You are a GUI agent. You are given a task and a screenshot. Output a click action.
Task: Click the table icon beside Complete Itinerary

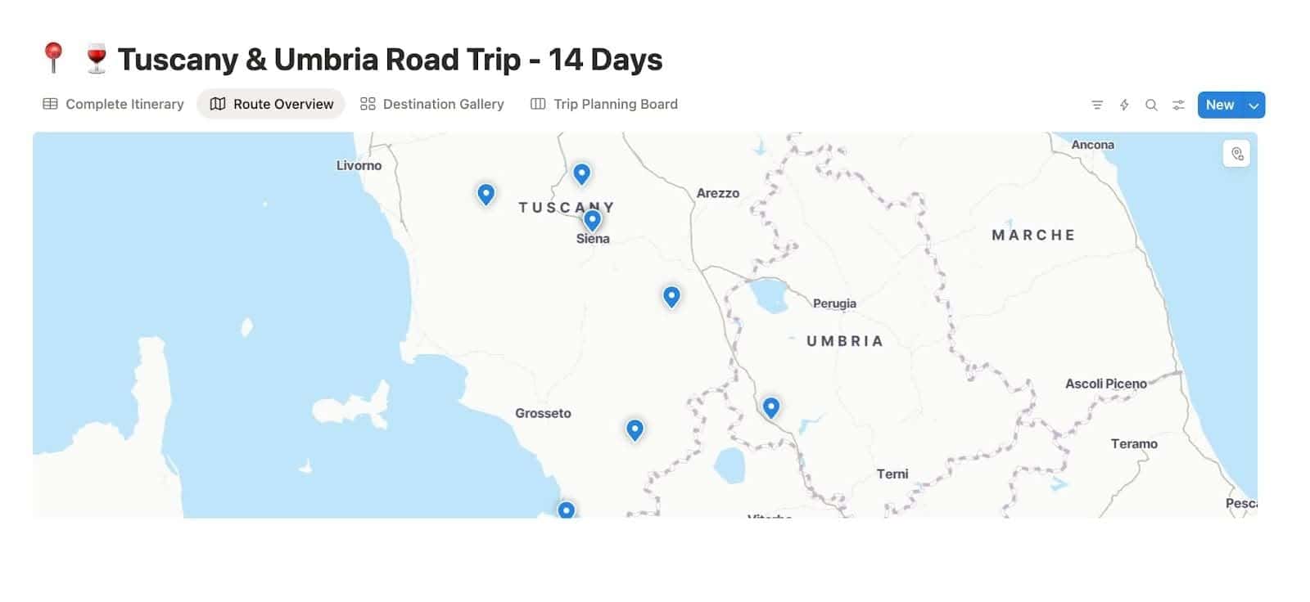pyautogui.click(x=51, y=104)
